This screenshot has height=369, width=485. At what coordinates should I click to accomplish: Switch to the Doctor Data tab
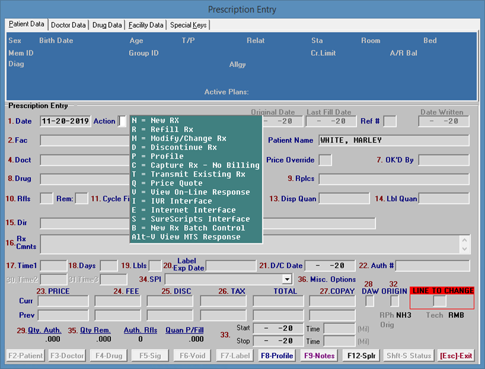click(69, 25)
